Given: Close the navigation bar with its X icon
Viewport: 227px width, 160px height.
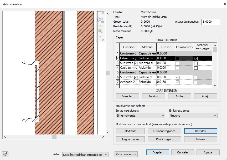Looking at the screenshot, I should point(103,13).
